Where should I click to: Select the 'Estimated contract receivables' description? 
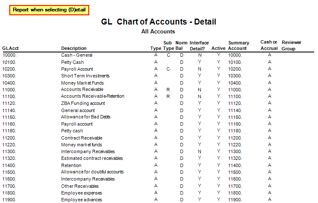92,158
